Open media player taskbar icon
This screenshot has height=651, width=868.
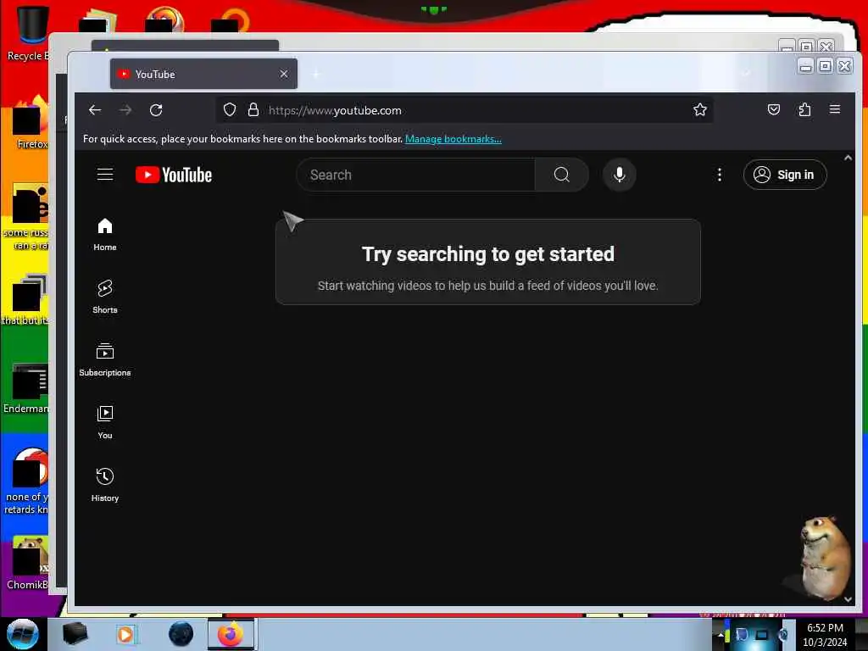(x=126, y=634)
